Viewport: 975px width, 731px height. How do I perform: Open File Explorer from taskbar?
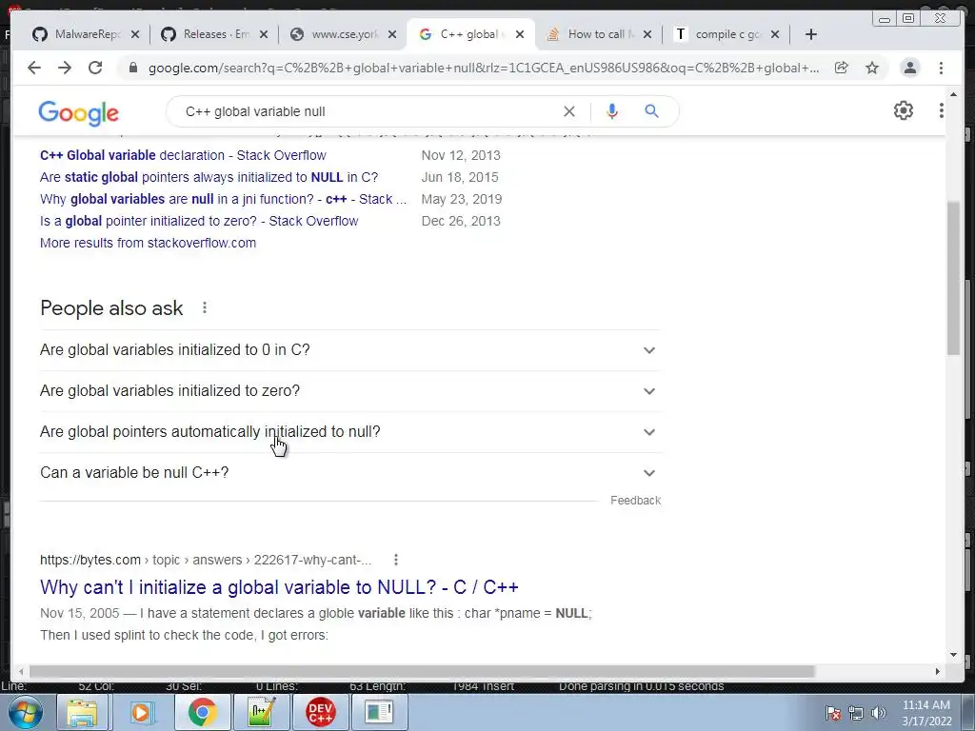click(83, 712)
